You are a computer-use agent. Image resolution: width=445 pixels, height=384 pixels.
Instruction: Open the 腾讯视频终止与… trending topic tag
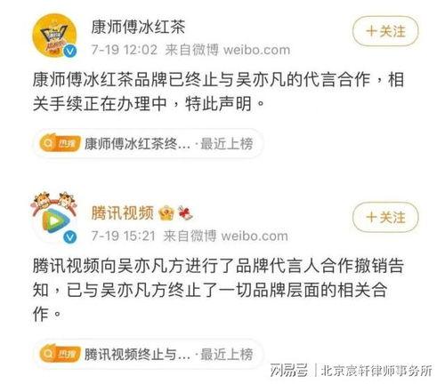coord(149,354)
